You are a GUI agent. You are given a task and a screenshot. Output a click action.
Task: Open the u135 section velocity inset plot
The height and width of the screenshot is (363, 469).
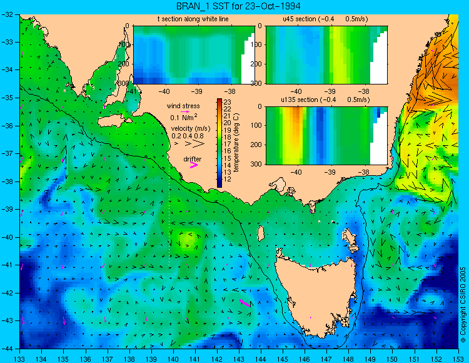(x=326, y=136)
